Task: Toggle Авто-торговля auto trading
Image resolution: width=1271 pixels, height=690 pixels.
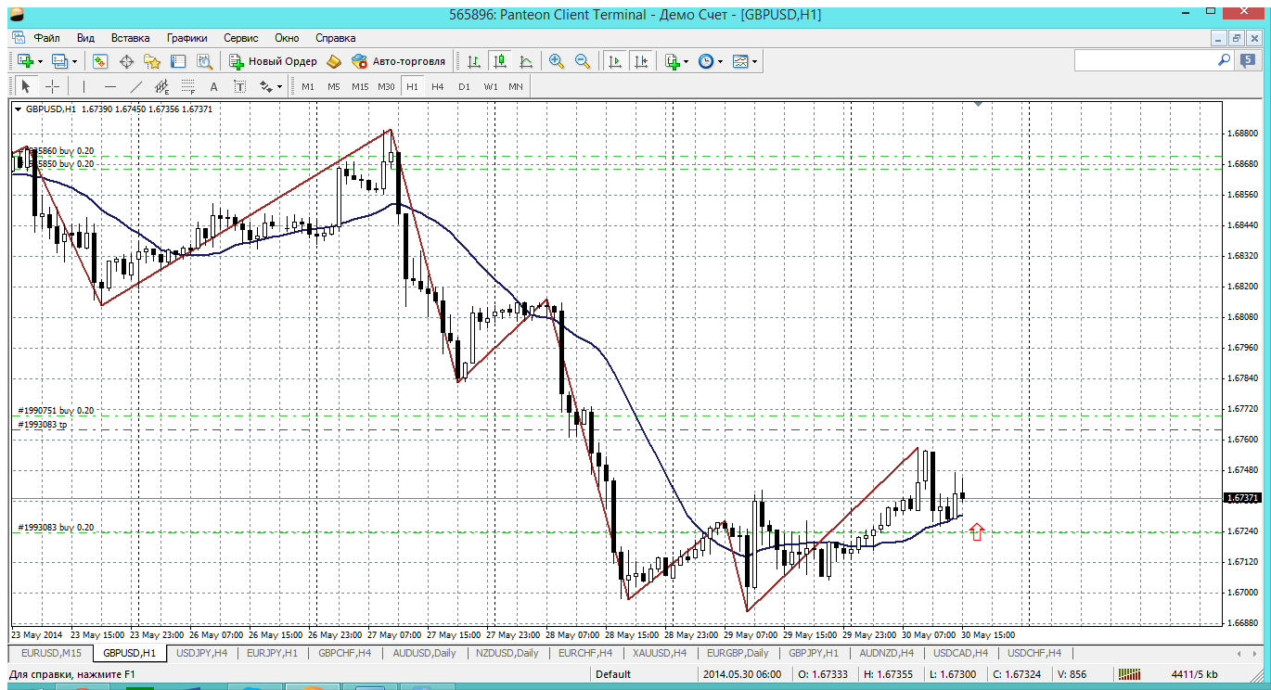Action: tap(399, 61)
